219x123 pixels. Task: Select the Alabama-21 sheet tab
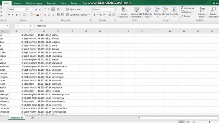[x=17, y=118]
